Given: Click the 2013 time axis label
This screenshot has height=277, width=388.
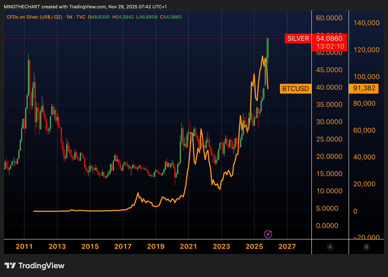Looking at the screenshot, I should click(57, 246).
